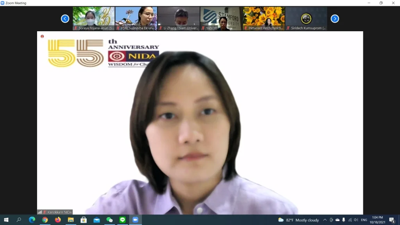Open File Explorer from the taskbar
Screen dimensions: 400x225
point(71,220)
